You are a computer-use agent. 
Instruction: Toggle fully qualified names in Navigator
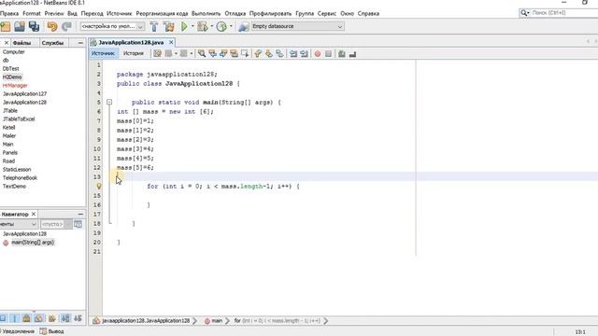(x=52, y=318)
